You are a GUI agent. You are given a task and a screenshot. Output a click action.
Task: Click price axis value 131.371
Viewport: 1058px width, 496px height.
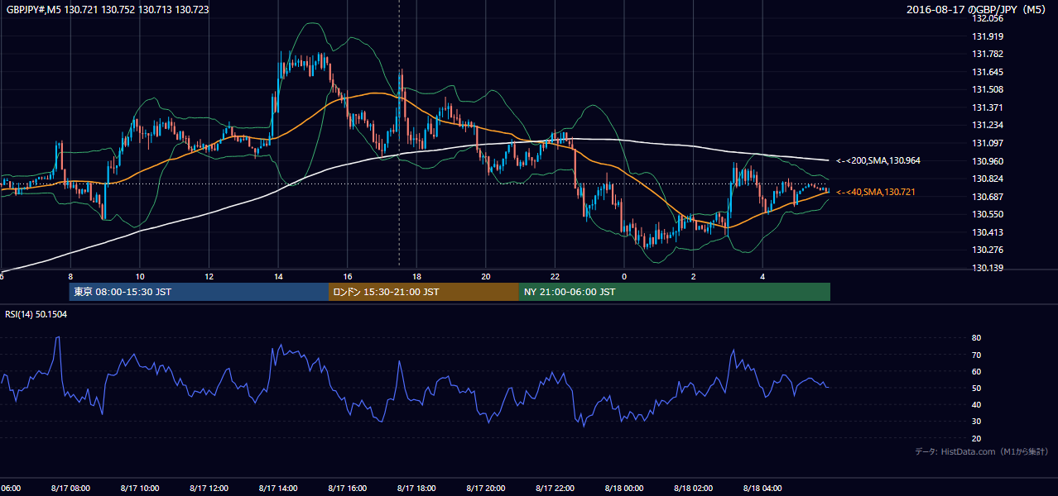point(988,107)
